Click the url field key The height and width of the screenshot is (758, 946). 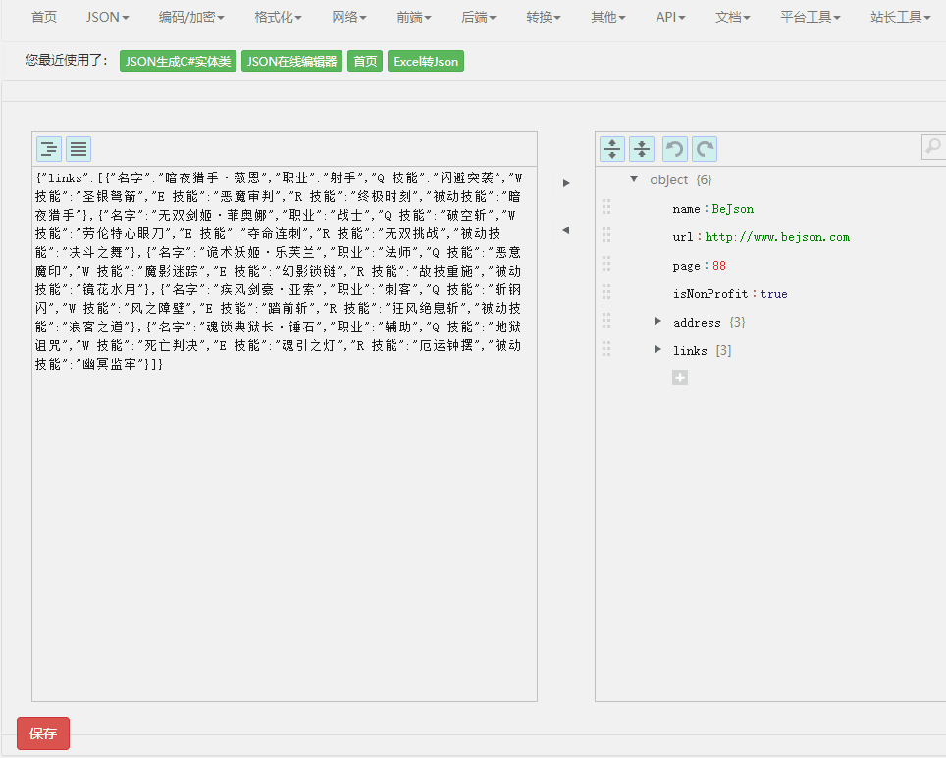pyautogui.click(x=683, y=237)
